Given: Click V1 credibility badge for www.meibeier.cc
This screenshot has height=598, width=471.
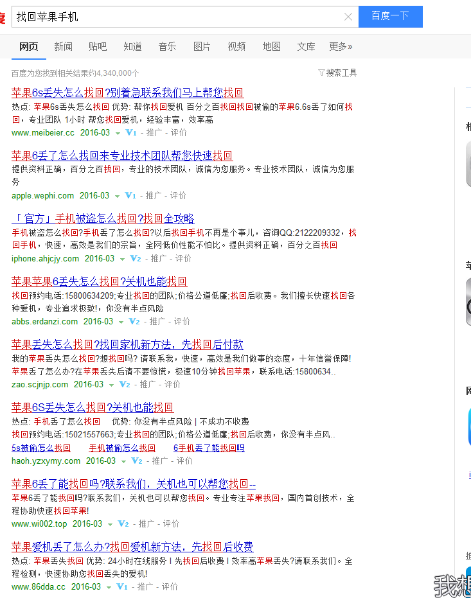Looking at the screenshot, I should (x=131, y=132).
